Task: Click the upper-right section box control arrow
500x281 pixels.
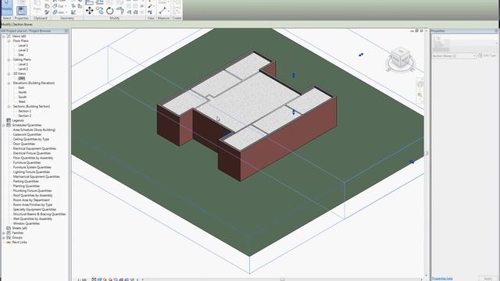Action: (x=361, y=55)
